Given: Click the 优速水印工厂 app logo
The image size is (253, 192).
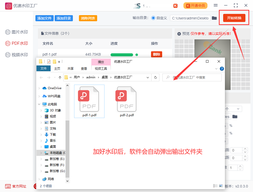Looking at the screenshot, I should pos(9,6).
